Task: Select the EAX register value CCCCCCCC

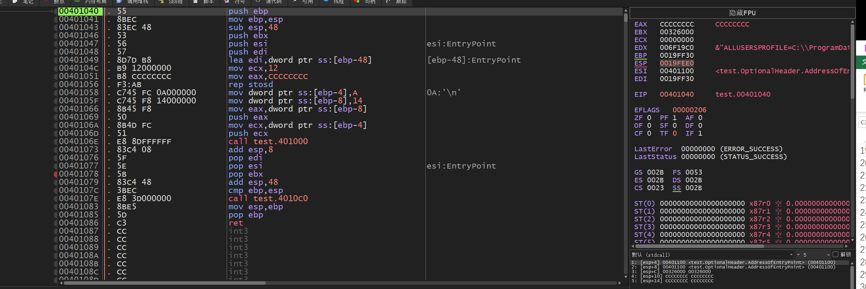Action: 677,24
